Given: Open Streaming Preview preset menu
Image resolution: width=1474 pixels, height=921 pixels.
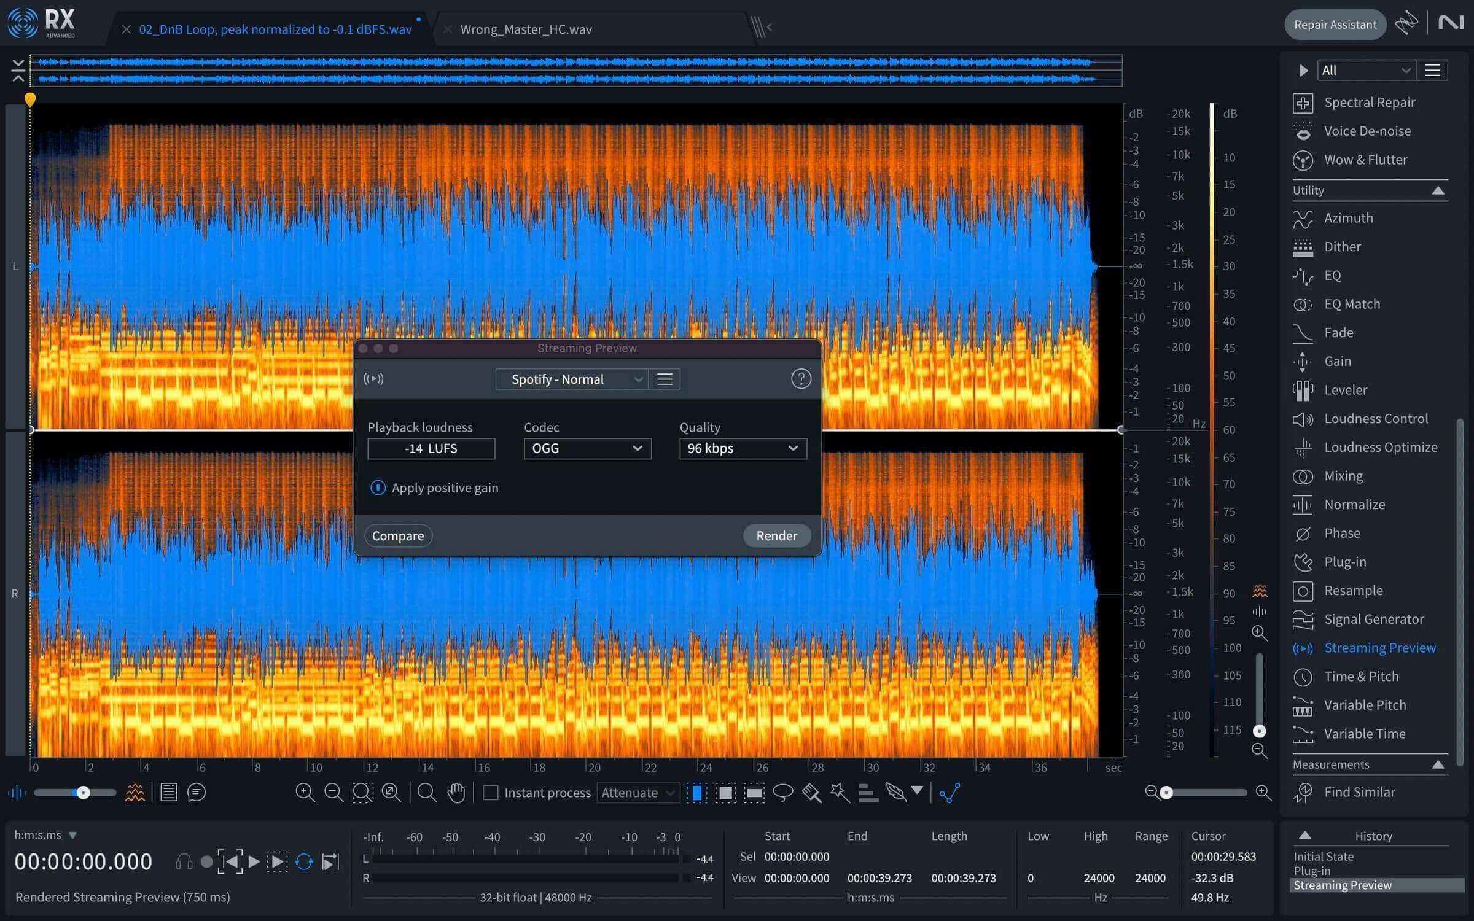Looking at the screenshot, I should (665, 379).
